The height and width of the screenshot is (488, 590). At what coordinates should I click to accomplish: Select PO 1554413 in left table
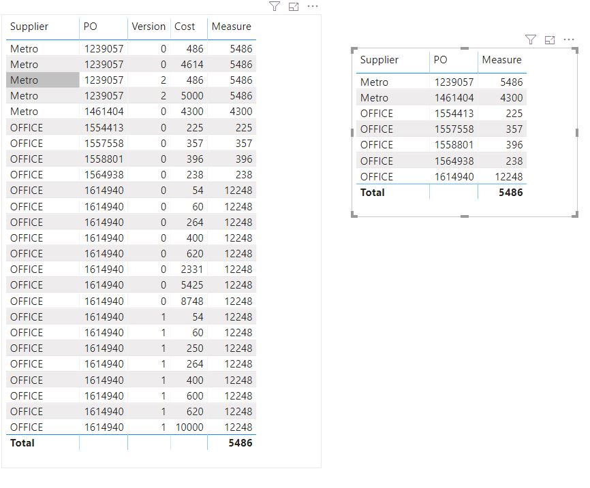(104, 128)
